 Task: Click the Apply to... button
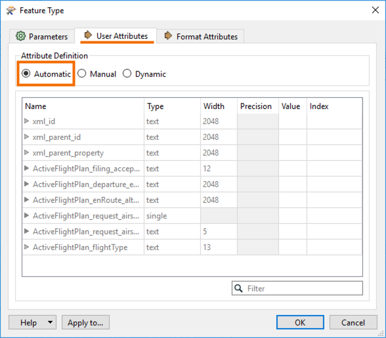pyautogui.click(x=85, y=322)
